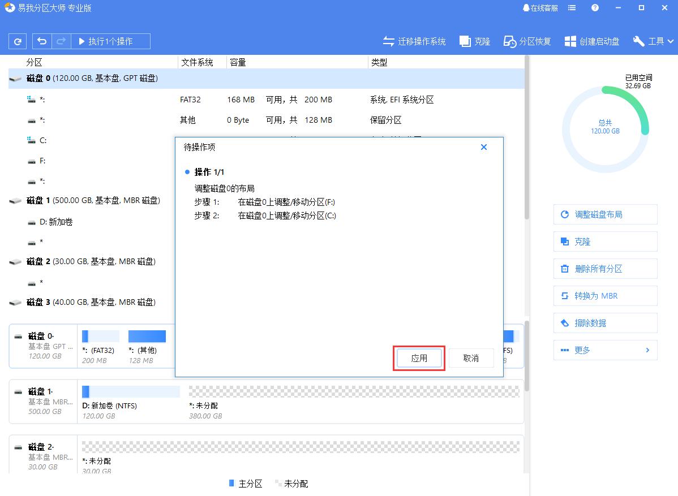This screenshot has height=496, width=678.
Task: Open 分区恢复 (Partition Recovery)
Action: tap(527, 41)
